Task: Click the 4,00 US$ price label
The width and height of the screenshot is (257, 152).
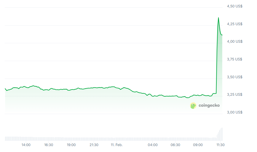Action: 235,41
